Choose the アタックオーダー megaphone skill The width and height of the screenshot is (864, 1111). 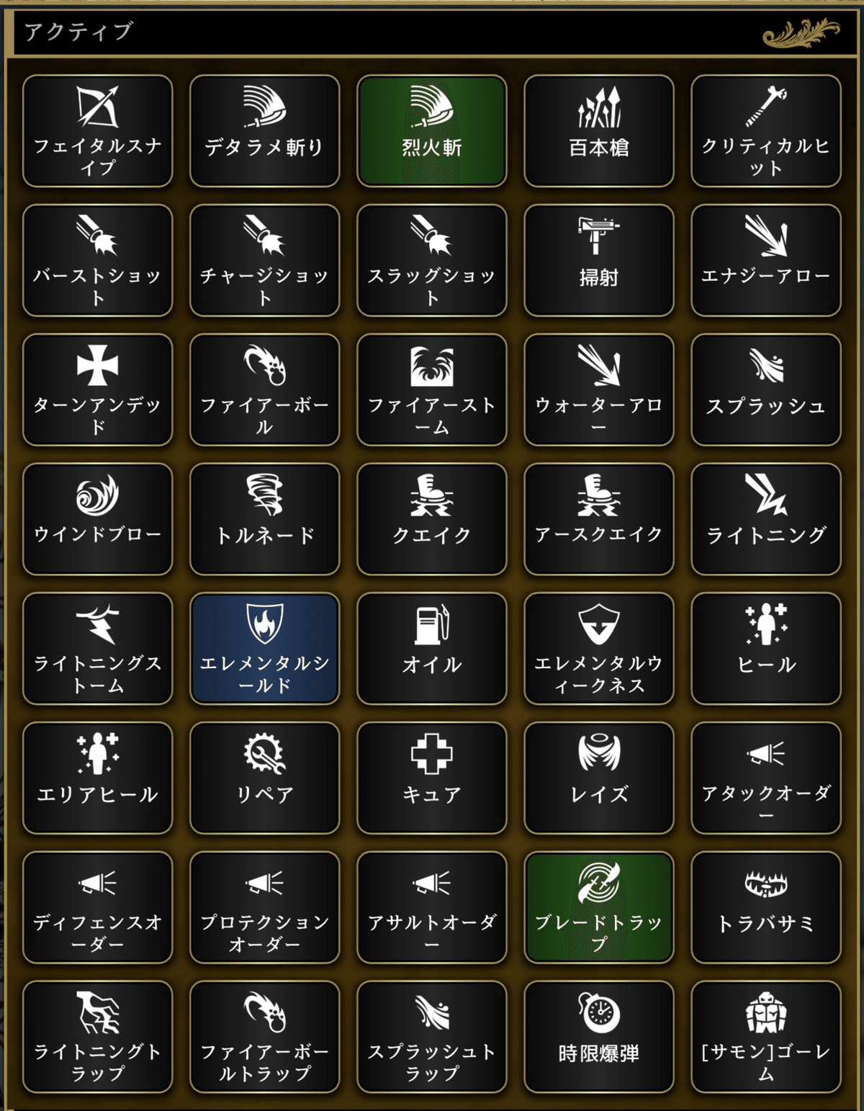pyautogui.click(x=766, y=778)
